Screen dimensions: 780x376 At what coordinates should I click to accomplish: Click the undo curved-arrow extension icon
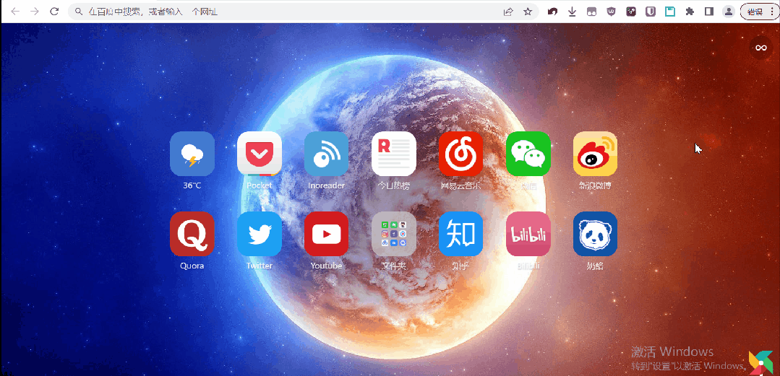pos(553,12)
